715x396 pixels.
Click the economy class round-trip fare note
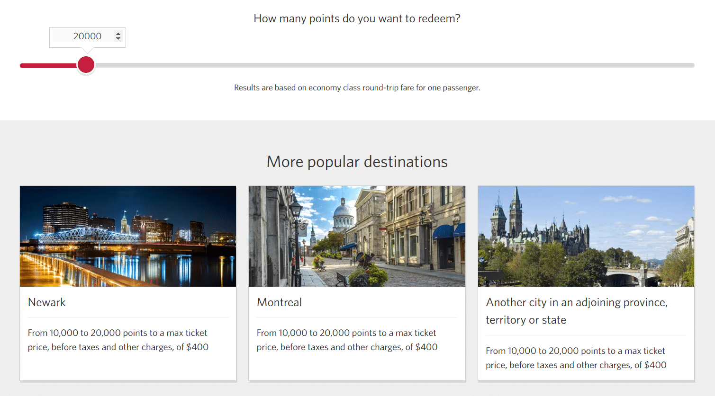pyautogui.click(x=357, y=88)
